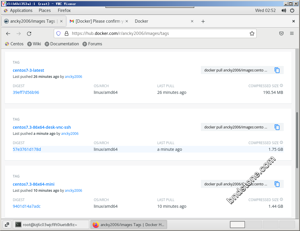
Task: Open the centos7.3-86x64-mini tag link
Action: pyautogui.click(x=33, y=184)
